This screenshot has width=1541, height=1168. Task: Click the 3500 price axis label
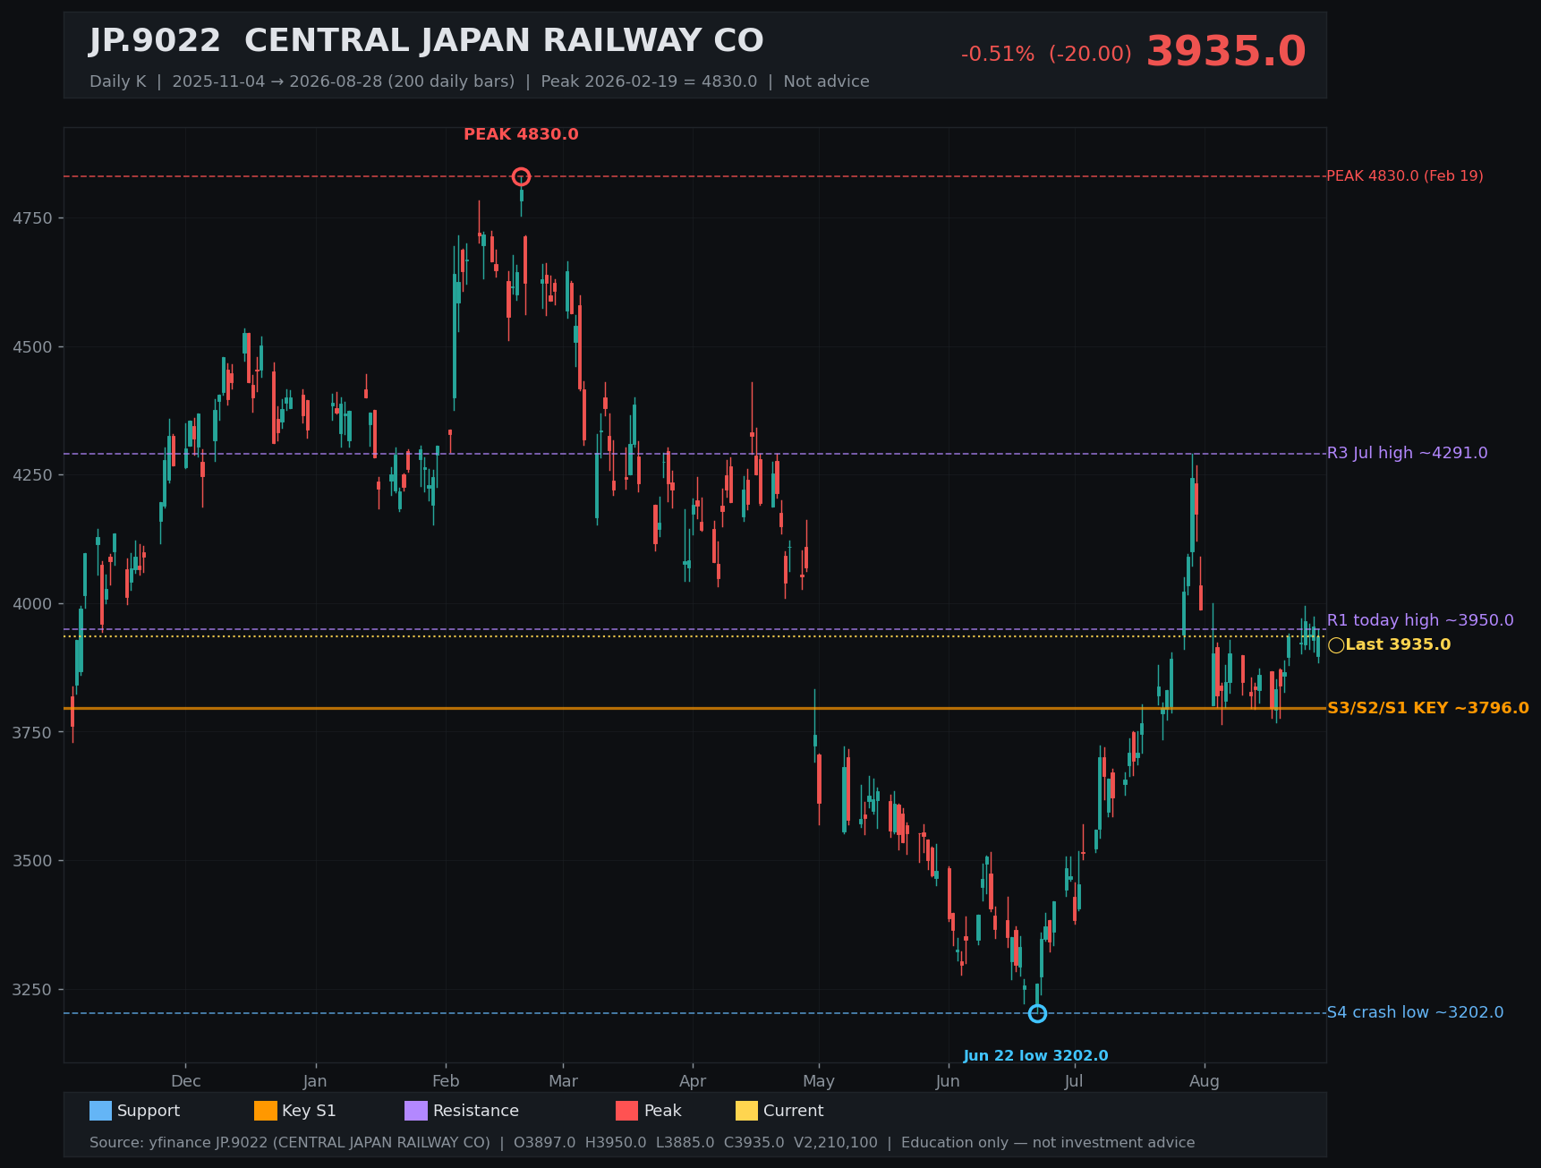coord(32,861)
